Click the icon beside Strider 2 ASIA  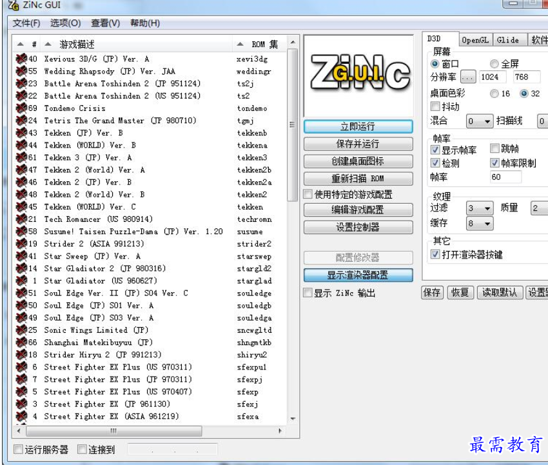(21, 244)
